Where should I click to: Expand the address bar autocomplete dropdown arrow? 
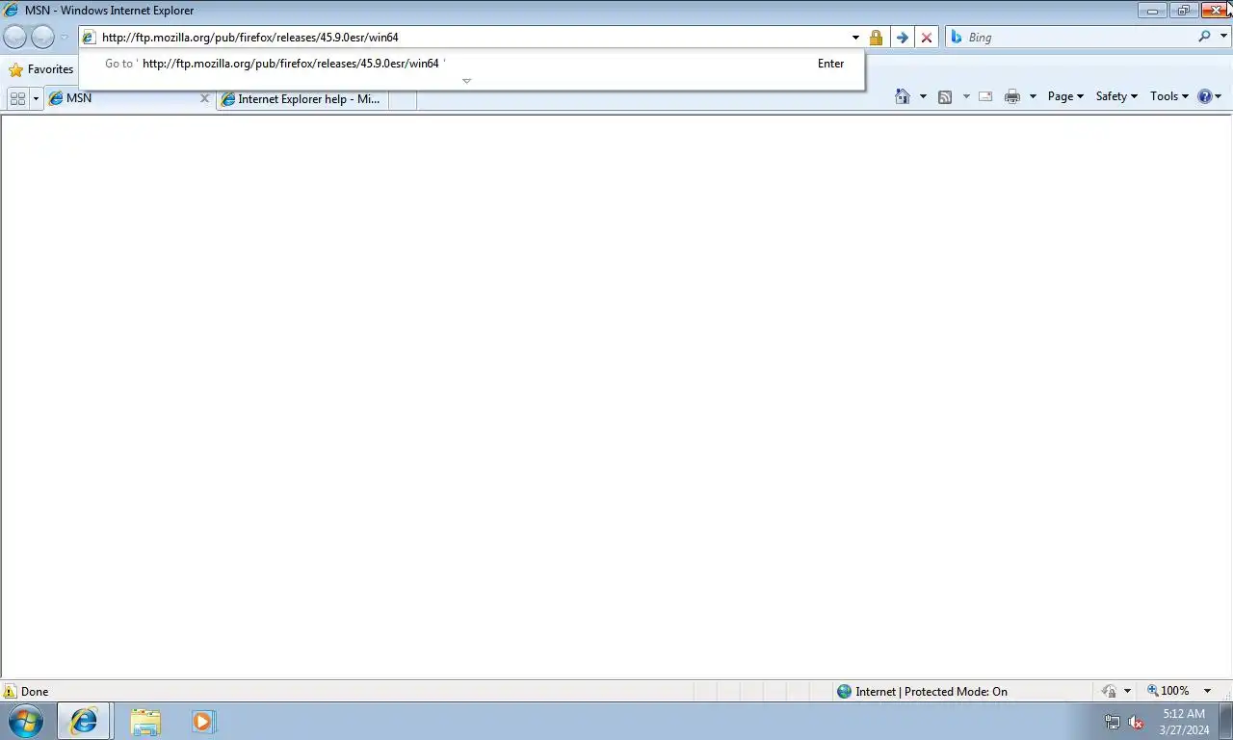855,38
